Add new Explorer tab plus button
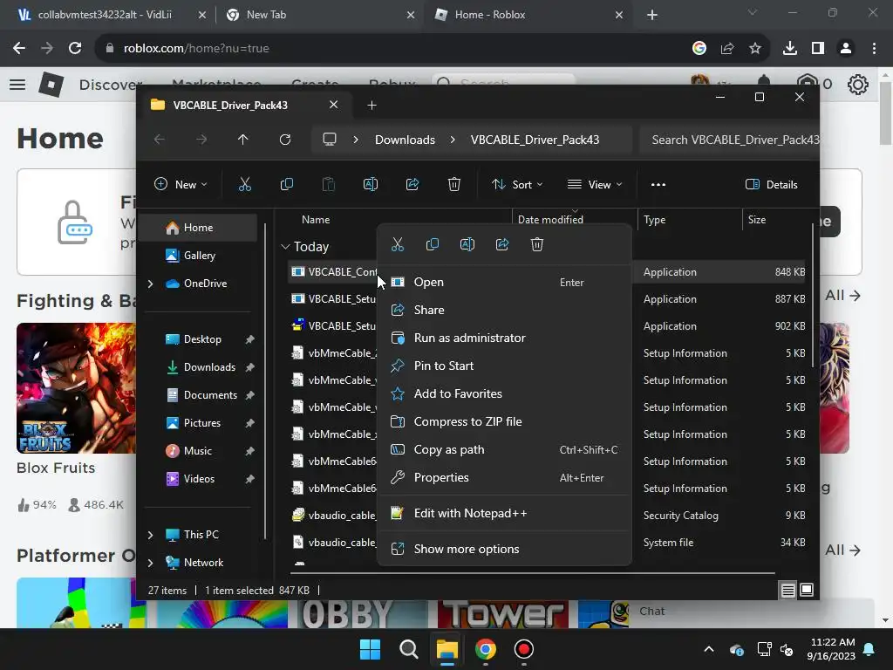This screenshot has width=893, height=670. tap(372, 105)
